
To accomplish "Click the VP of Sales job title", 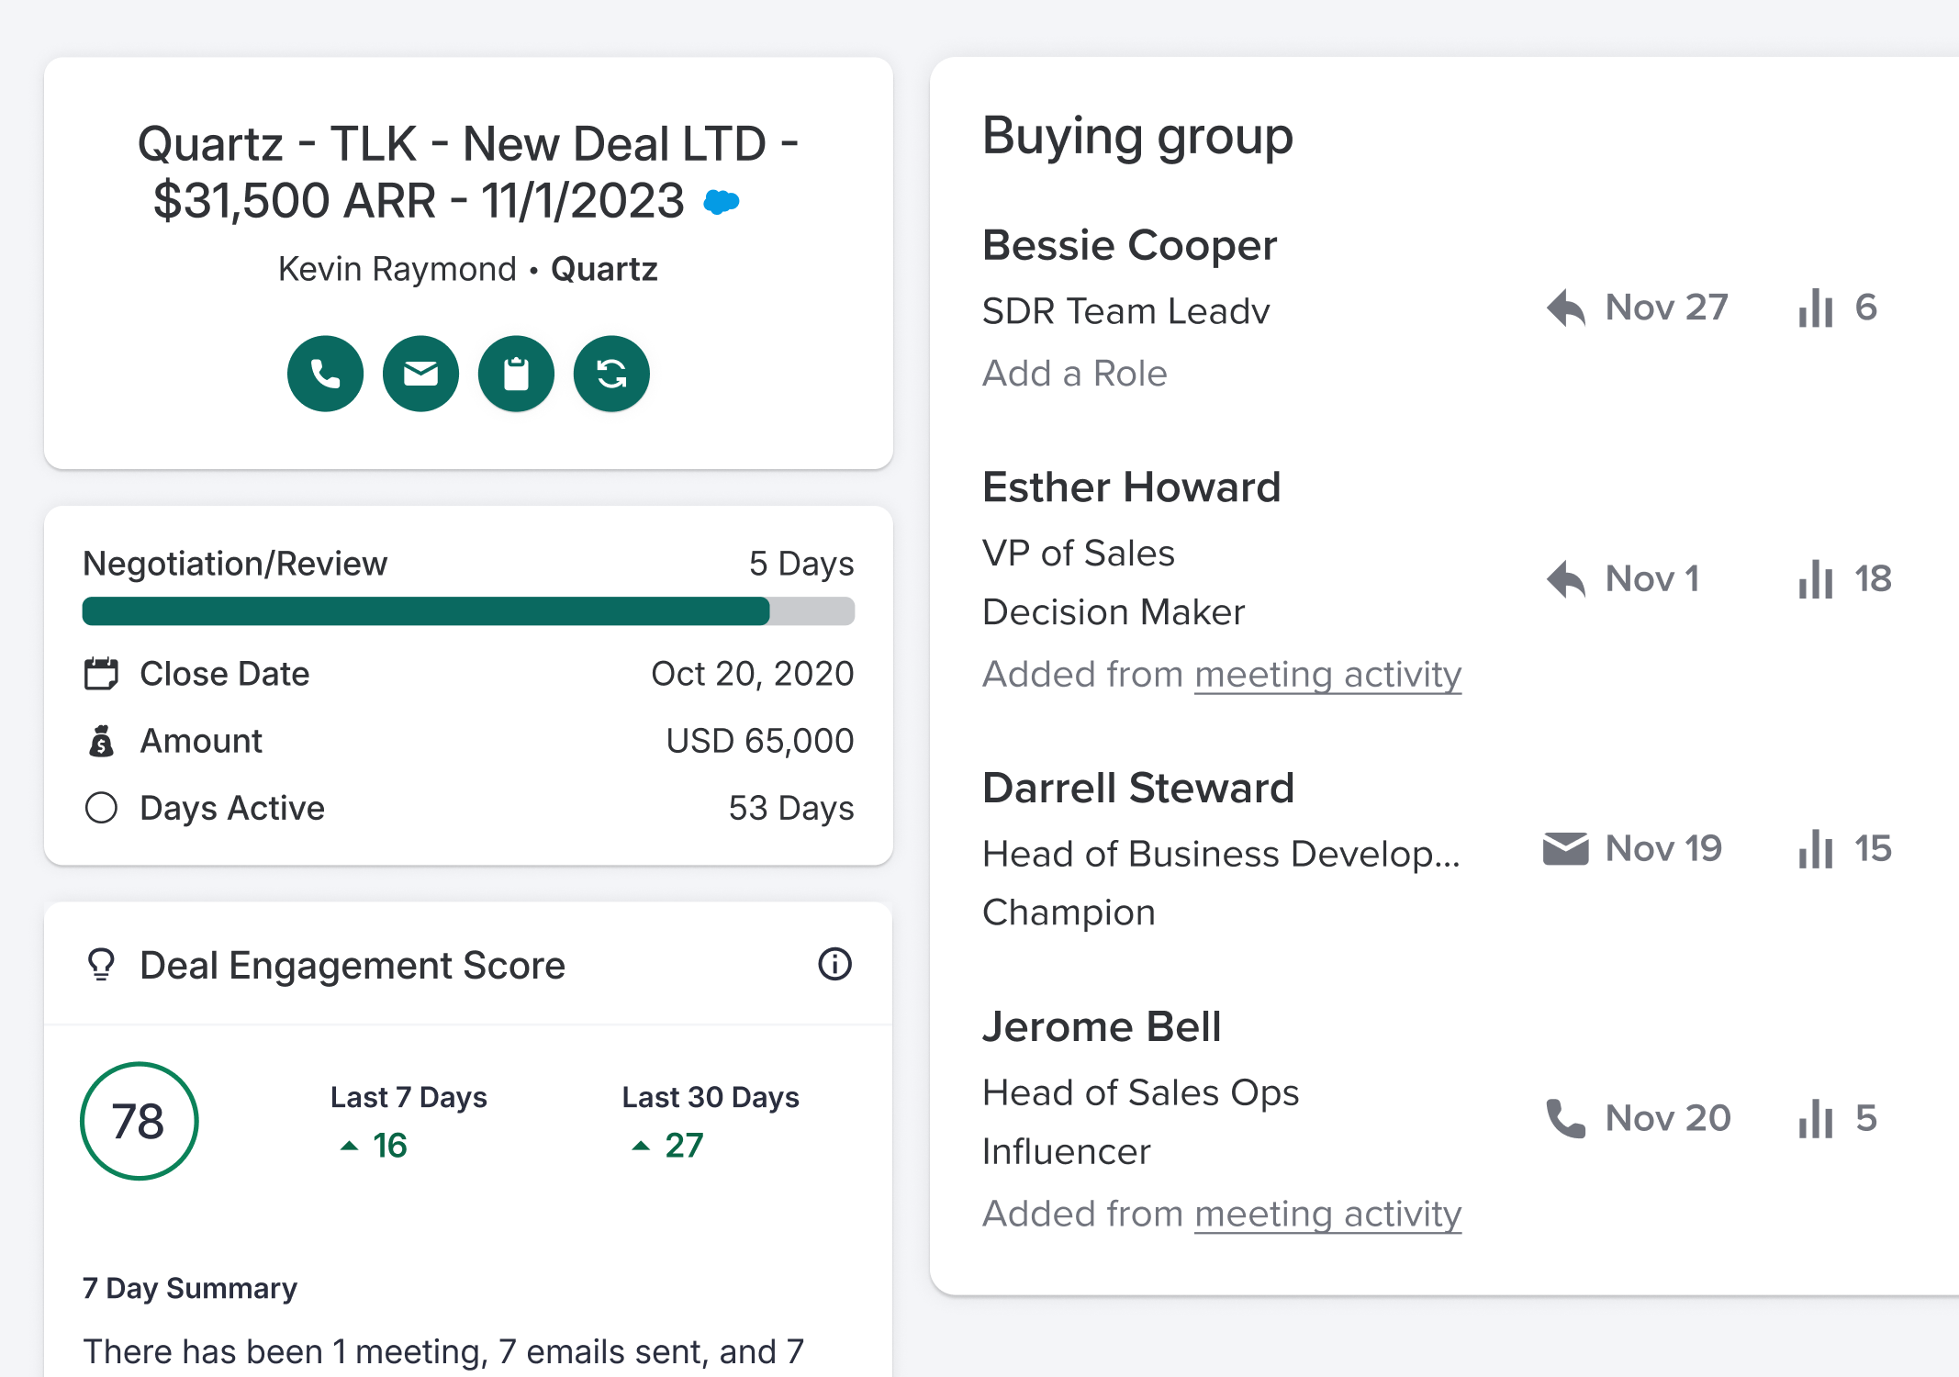I will [1079, 554].
